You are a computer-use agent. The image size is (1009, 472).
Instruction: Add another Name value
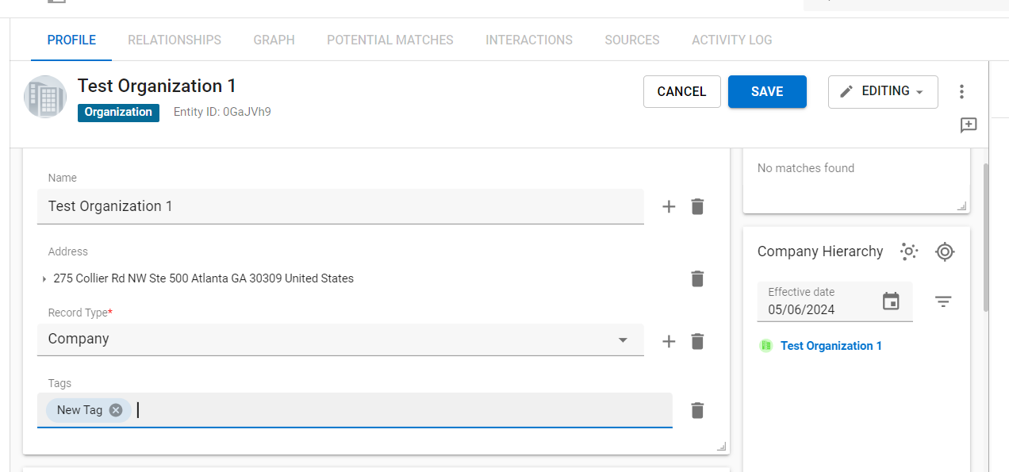(x=669, y=207)
